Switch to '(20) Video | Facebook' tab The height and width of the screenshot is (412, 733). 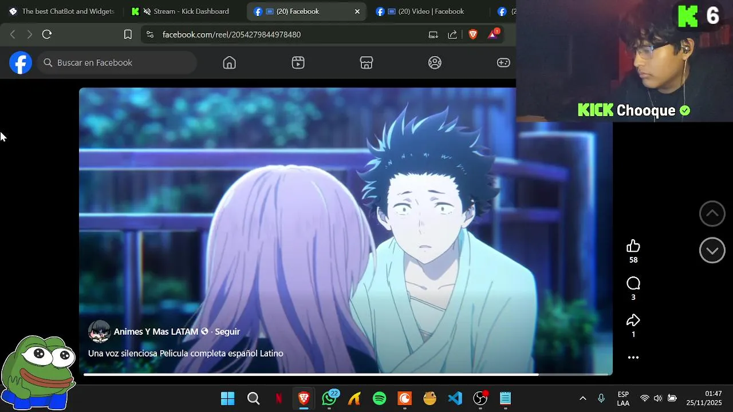coord(428,11)
